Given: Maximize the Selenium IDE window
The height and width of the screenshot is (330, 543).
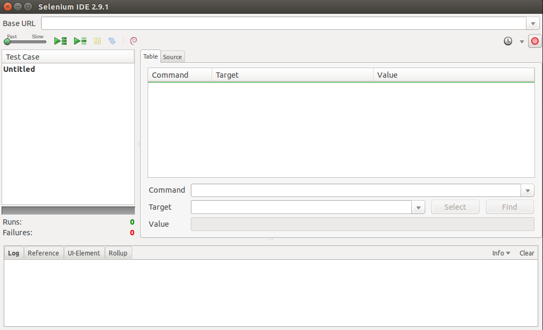Looking at the screenshot, I should [28, 6].
